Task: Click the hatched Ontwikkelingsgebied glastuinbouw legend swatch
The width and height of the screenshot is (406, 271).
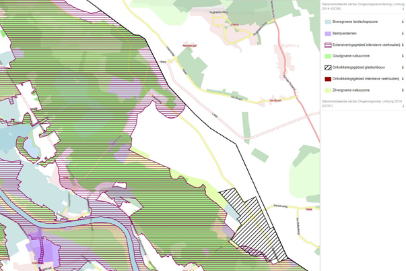Action: 327,67
